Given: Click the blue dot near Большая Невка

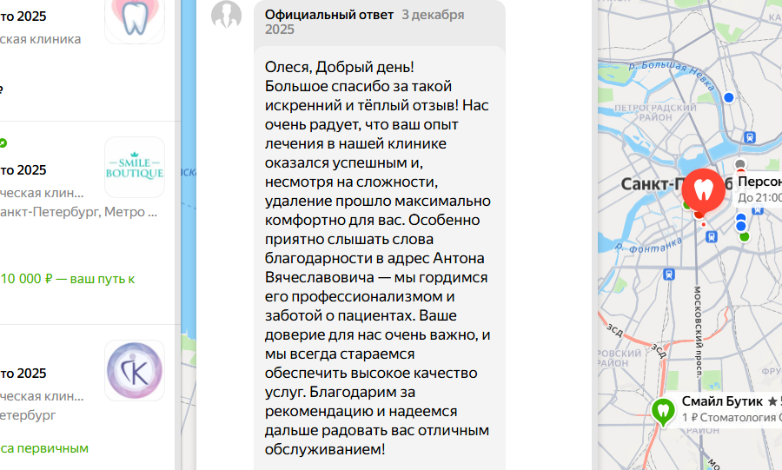Looking at the screenshot, I should tap(729, 97).
